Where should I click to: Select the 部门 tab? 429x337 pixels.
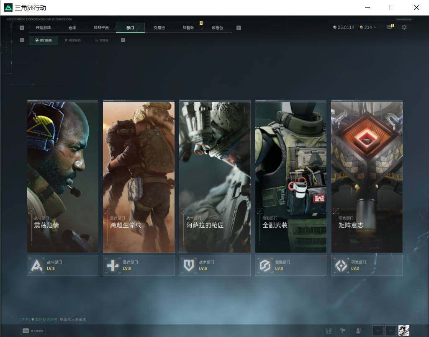click(130, 28)
